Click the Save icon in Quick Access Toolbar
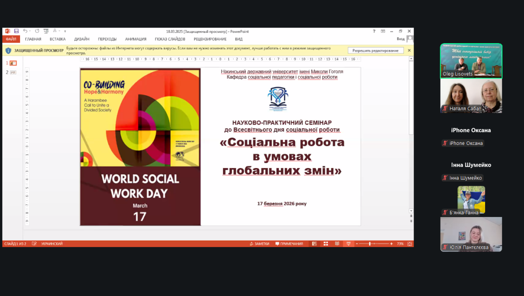Screen dimensions: 524x296 click(16, 31)
